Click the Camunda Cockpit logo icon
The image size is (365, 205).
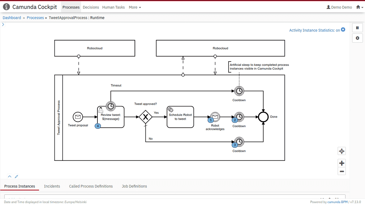click(x=6, y=6)
